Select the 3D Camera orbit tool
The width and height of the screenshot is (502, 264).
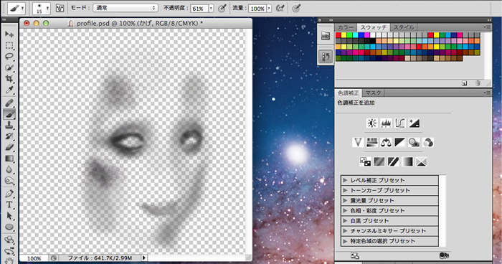[9, 251]
